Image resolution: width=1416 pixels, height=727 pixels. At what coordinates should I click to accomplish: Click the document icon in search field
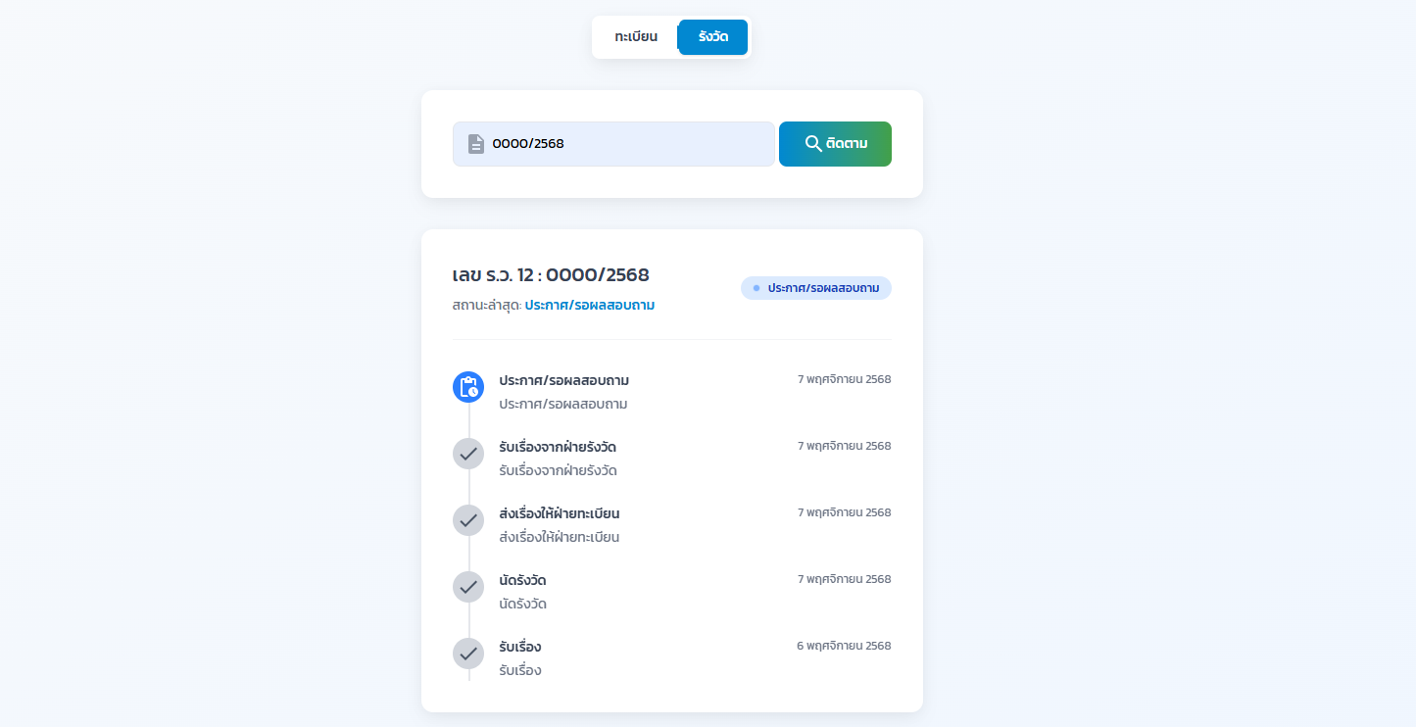[476, 144]
